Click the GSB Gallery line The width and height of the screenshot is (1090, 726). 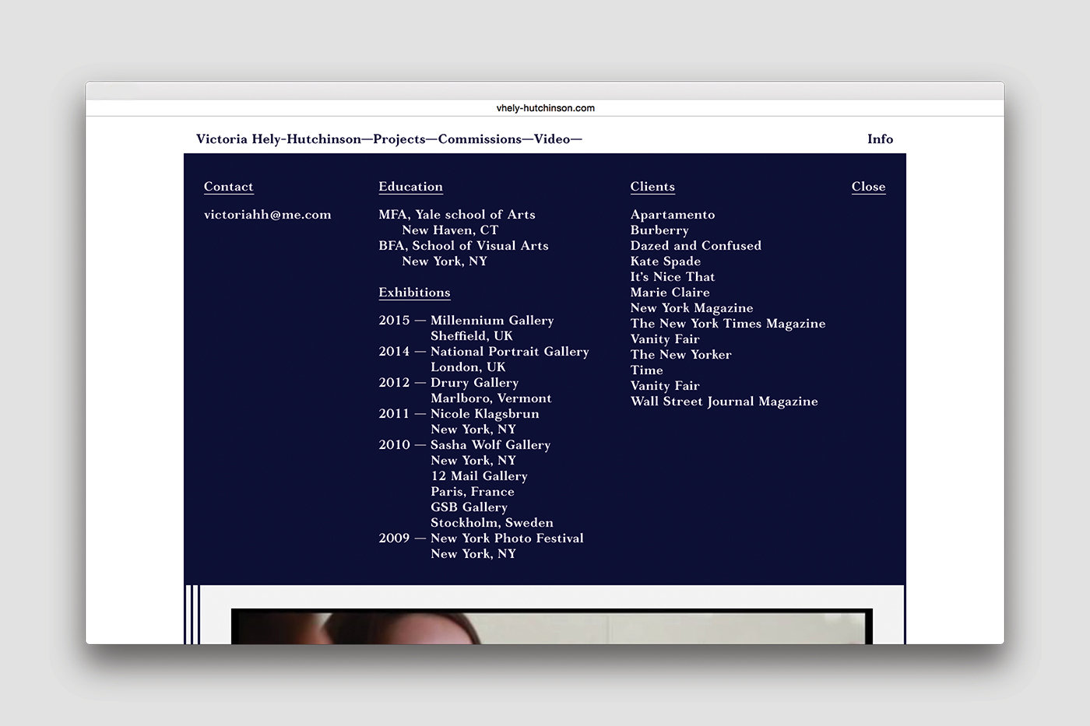(469, 507)
